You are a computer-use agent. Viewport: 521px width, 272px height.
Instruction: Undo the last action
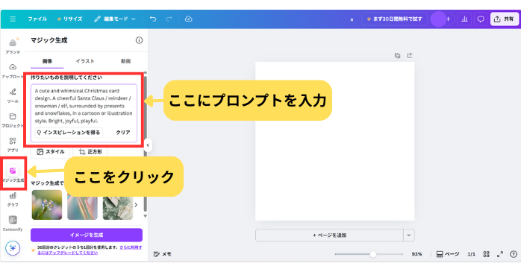(153, 19)
